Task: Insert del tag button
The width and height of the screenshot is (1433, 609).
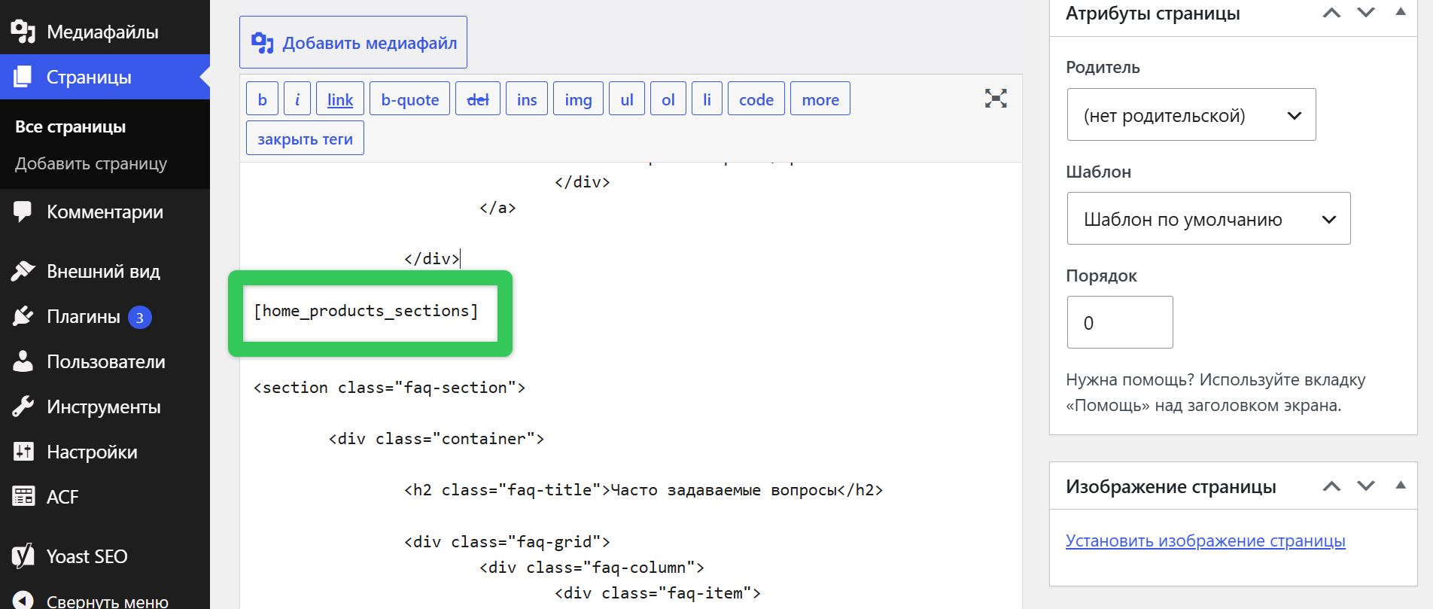Action: point(478,99)
